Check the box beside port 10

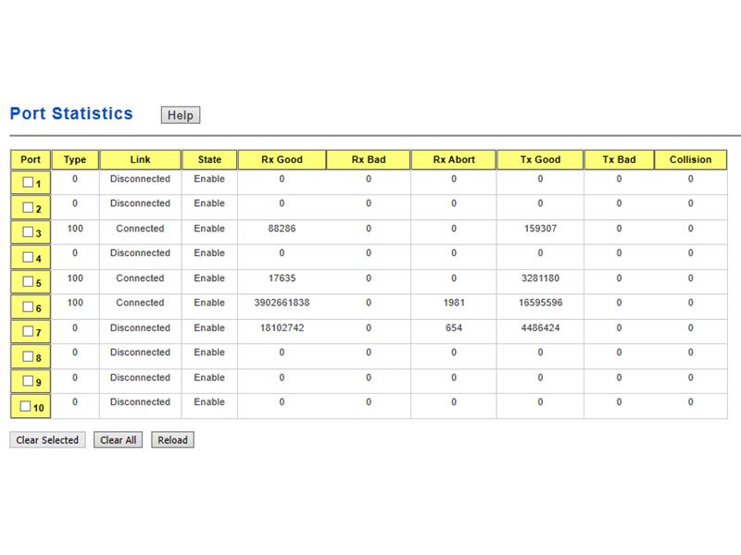pyautogui.click(x=26, y=406)
